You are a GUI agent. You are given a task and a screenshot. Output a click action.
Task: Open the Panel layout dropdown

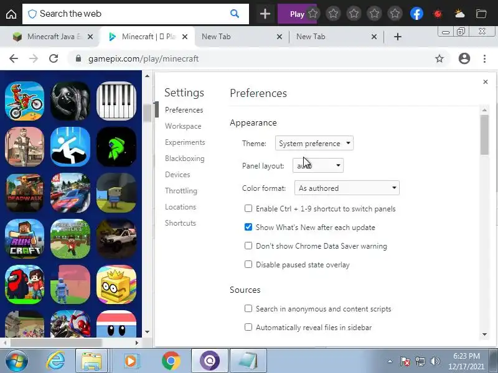(x=318, y=165)
